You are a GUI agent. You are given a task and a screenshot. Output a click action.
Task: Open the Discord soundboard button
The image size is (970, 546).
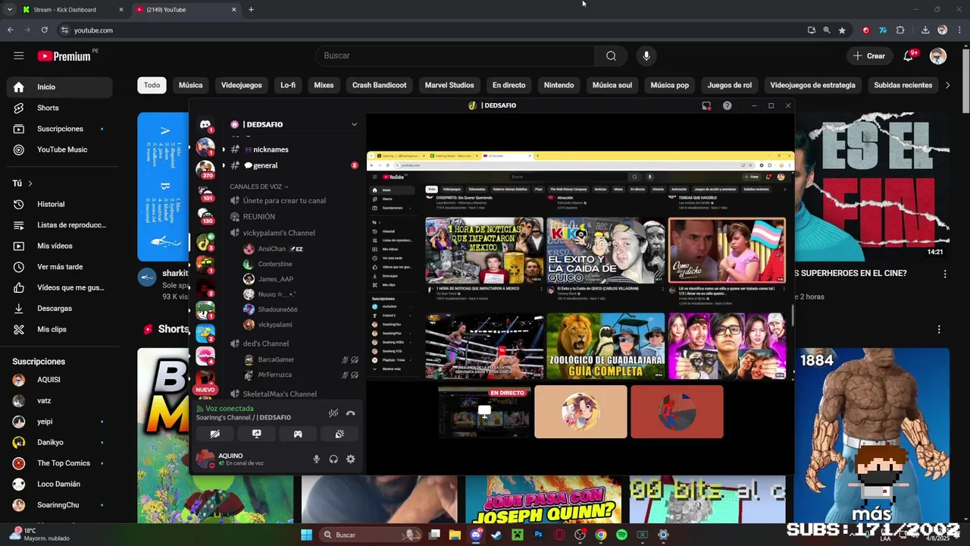[x=339, y=434]
